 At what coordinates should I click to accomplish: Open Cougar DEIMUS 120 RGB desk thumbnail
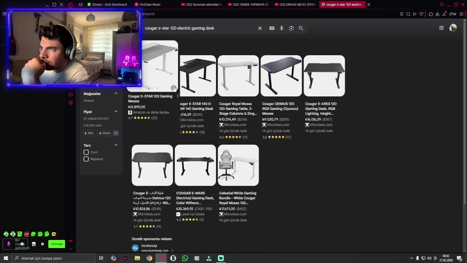click(281, 76)
